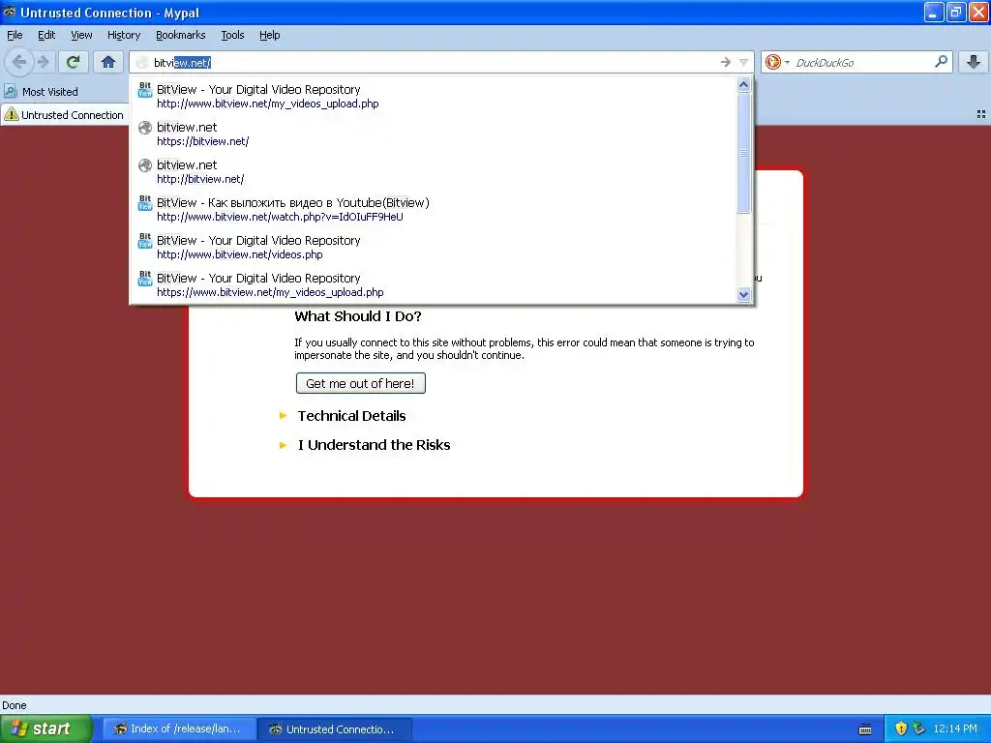Open the Windows start menu
Viewport: 991px width, 743px height.
tap(46, 728)
